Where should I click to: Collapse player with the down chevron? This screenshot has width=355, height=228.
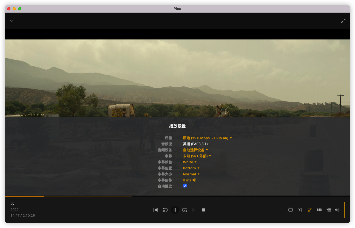[12, 21]
